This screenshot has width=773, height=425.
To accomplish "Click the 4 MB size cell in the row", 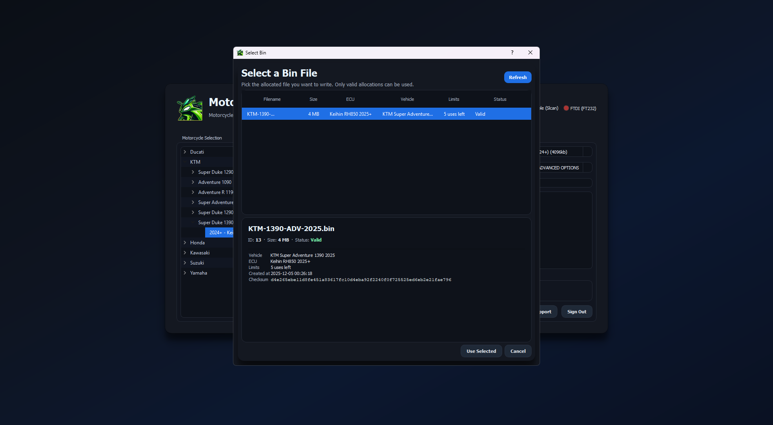I will (314, 114).
